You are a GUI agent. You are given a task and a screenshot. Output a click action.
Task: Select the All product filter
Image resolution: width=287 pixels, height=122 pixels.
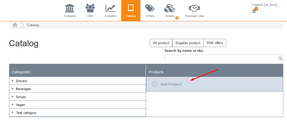(x=161, y=43)
